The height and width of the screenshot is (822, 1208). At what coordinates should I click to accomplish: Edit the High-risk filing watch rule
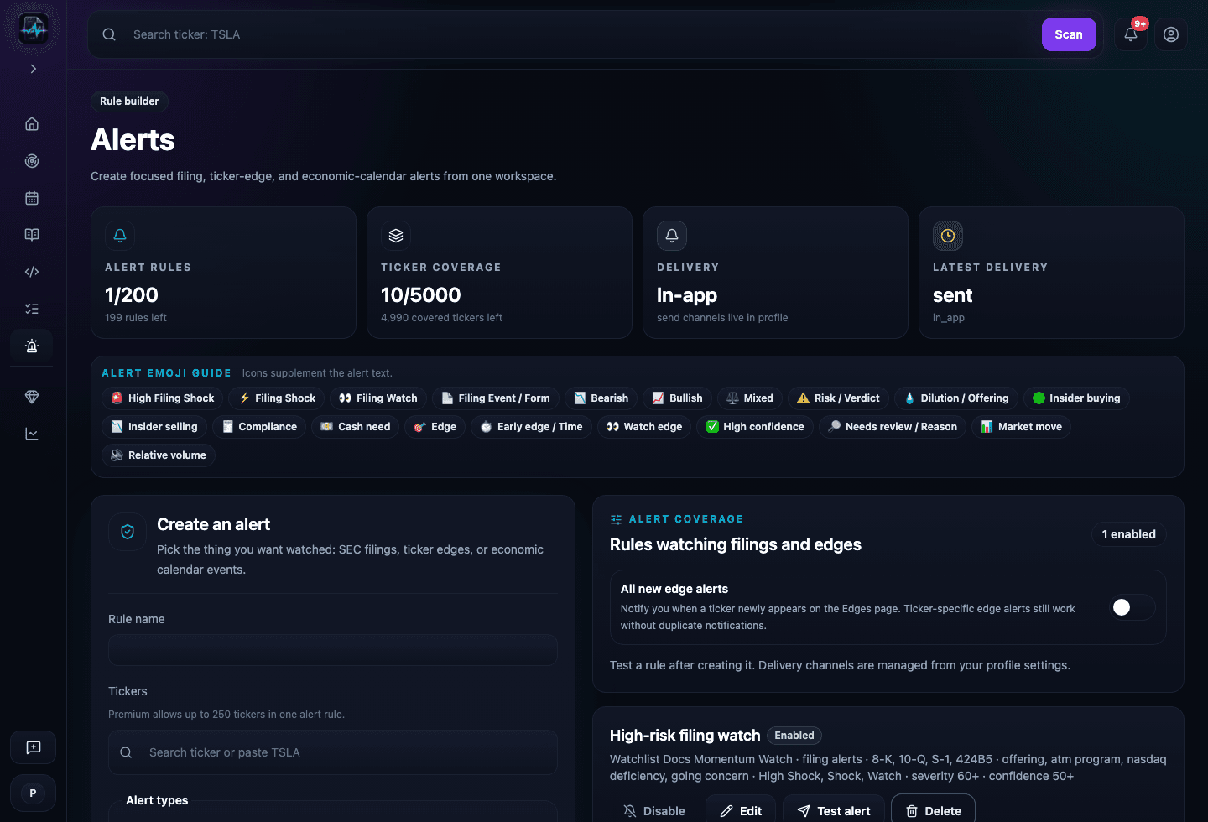tap(742, 811)
